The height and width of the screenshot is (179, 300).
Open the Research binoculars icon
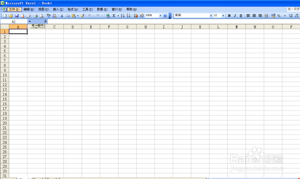55,16
